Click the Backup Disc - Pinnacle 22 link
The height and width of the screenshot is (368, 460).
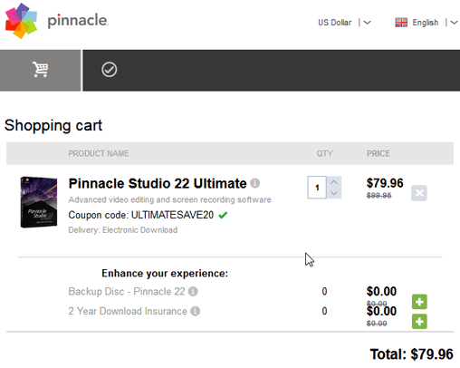(x=127, y=292)
